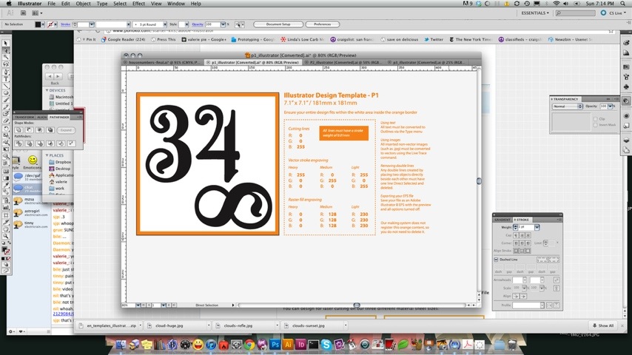Open the Stroke Weight dropdown arrow
632x355 pixels.
click(537, 228)
